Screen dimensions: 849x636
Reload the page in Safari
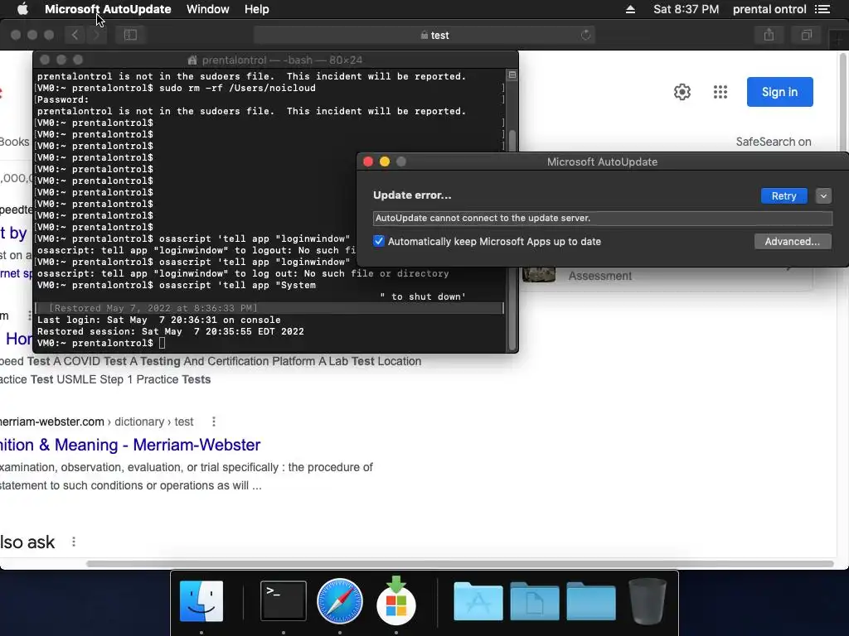pos(586,35)
